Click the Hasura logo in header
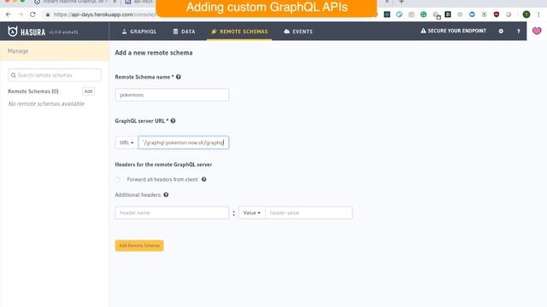The image size is (547, 307). click(x=26, y=32)
